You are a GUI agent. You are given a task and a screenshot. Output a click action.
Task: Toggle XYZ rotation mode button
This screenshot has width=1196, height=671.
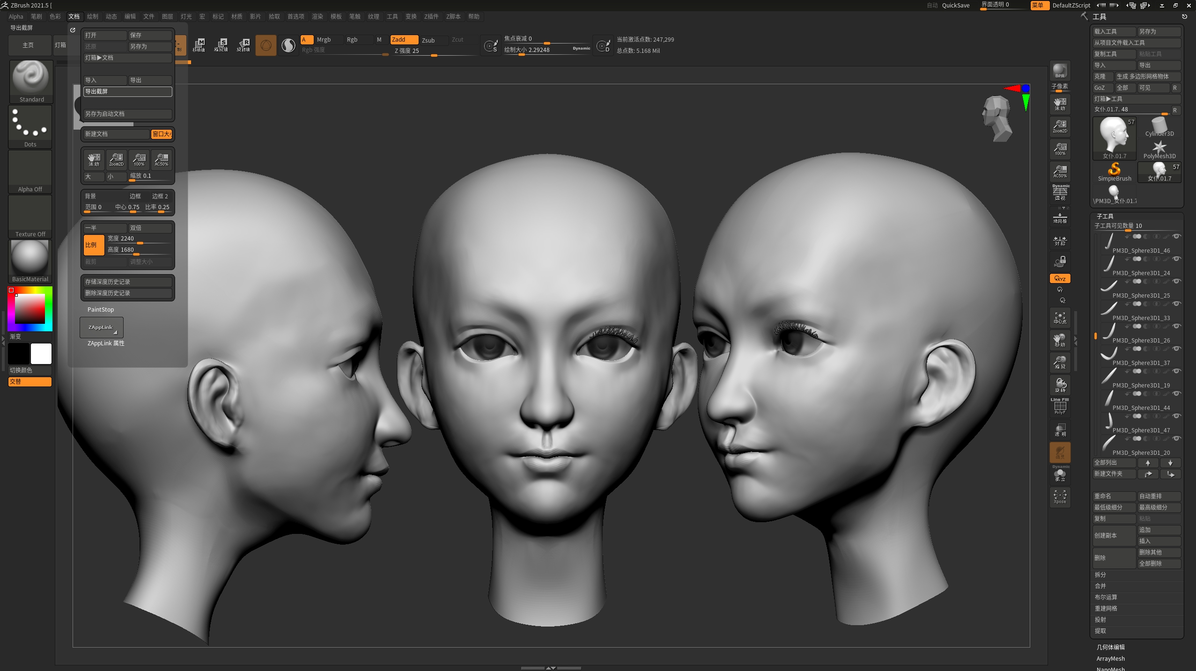click(1060, 278)
